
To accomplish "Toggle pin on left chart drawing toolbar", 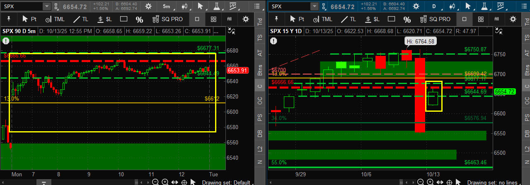I will [8, 19].
